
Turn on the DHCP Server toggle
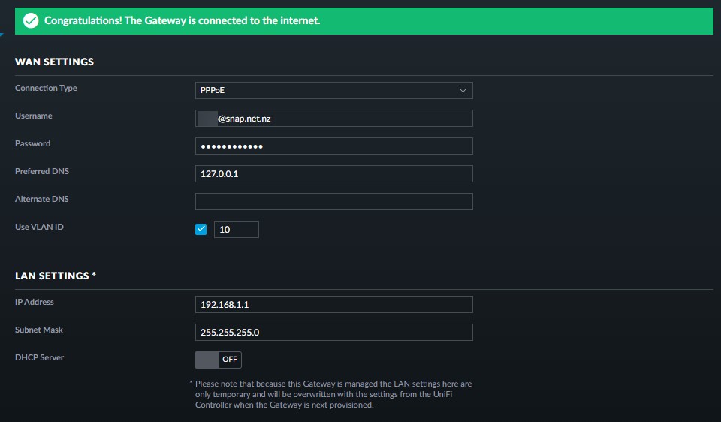tap(218, 360)
